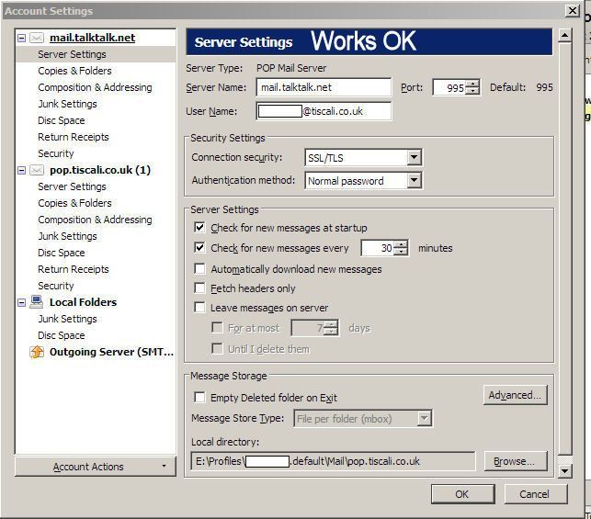Screen dimensions: 591x519
Task: Open the Connection security dropdown
Action: click(414, 157)
